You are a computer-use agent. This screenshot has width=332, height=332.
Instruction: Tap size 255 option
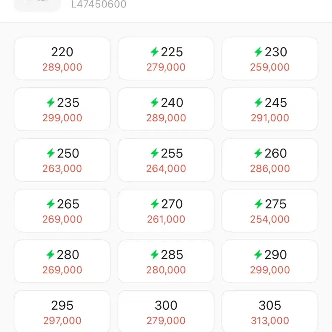point(166,160)
